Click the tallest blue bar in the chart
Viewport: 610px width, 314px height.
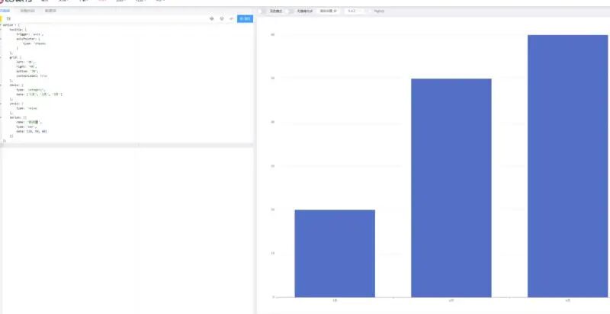(x=567, y=166)
